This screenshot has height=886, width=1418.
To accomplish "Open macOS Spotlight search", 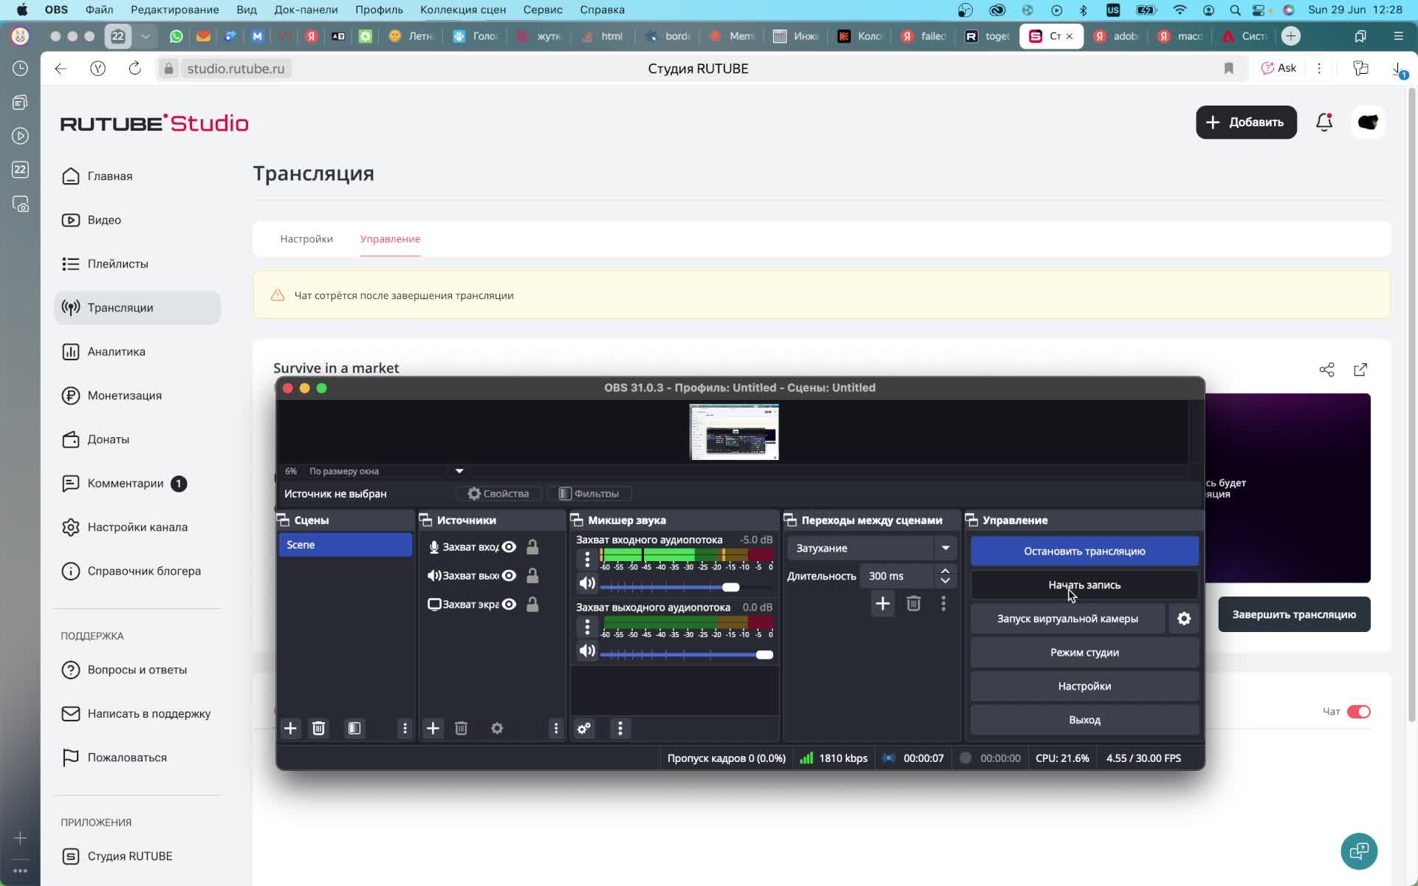I will pos(1235,10).
